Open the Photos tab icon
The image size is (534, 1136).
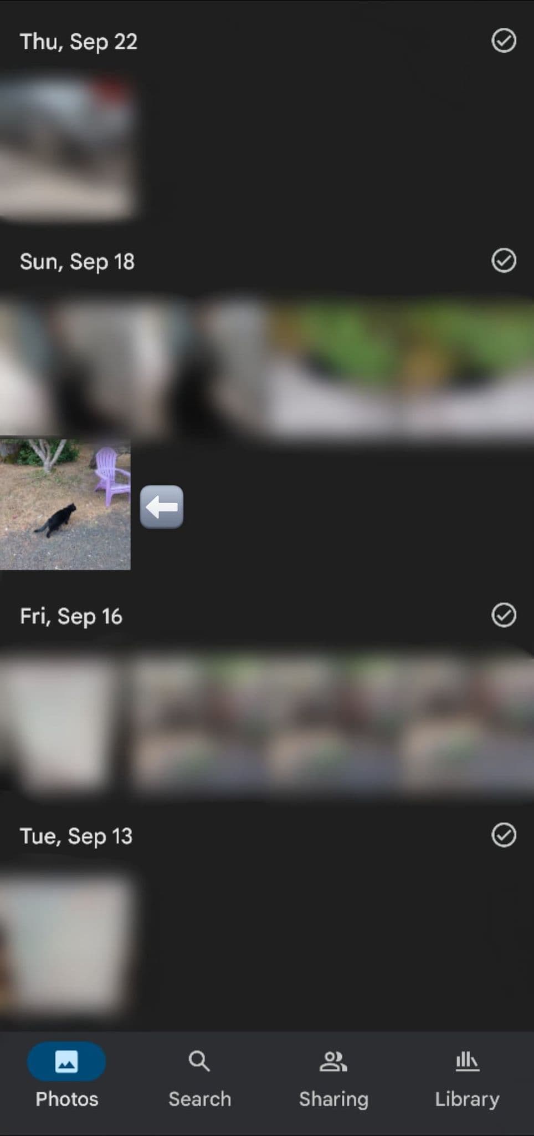tap(66, 1062)
